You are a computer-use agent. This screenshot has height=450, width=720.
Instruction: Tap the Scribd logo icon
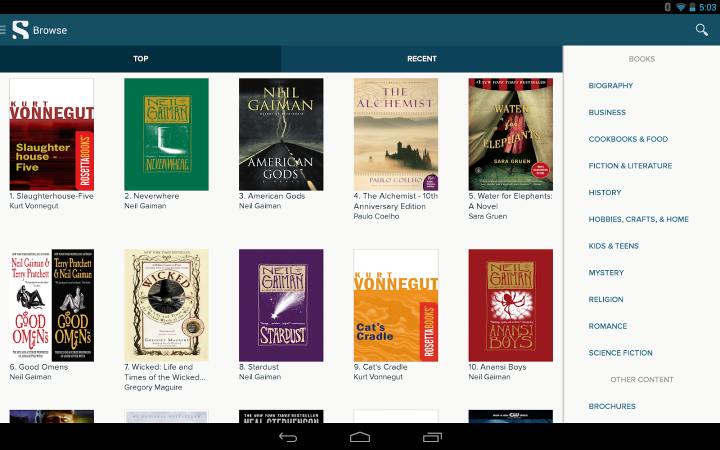(x=20, y=30)
